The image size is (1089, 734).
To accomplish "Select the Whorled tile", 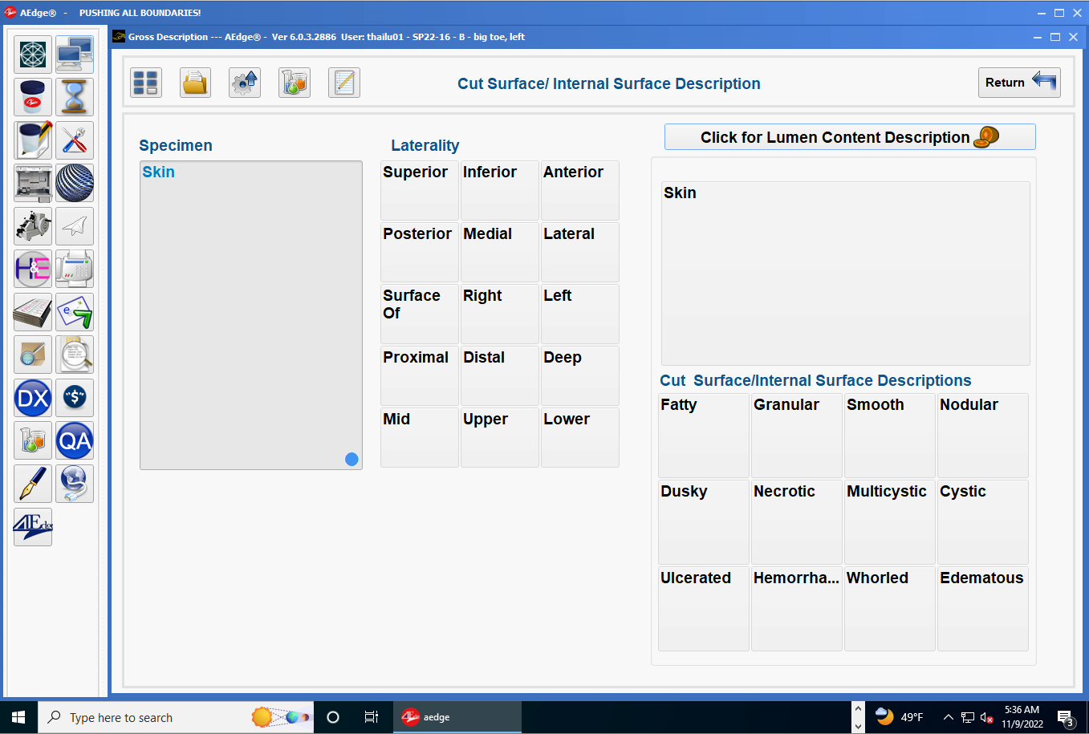I will tap(890, 609).
